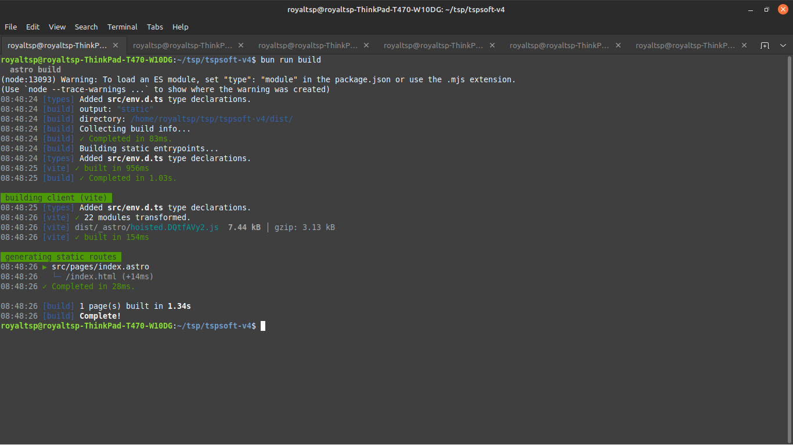
Task: Select the active first terminal tab
Action: point(63,45)
